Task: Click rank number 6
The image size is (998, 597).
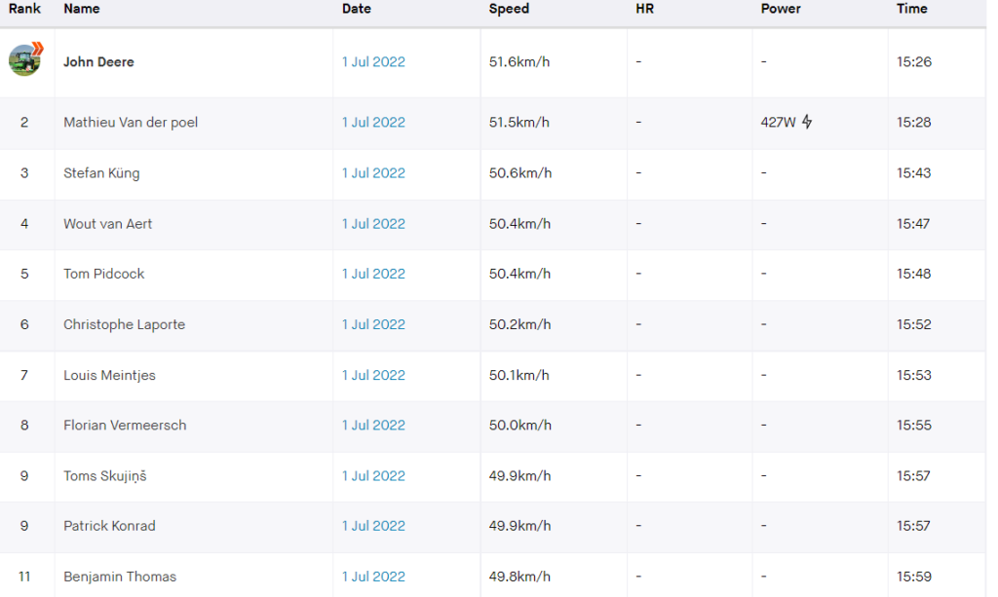Action: (x=24, y=324)
